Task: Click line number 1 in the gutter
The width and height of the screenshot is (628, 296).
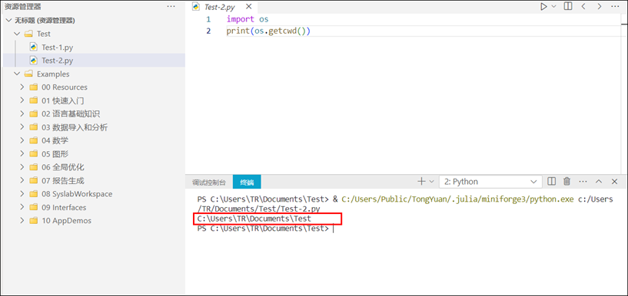Action: point(208,18)
